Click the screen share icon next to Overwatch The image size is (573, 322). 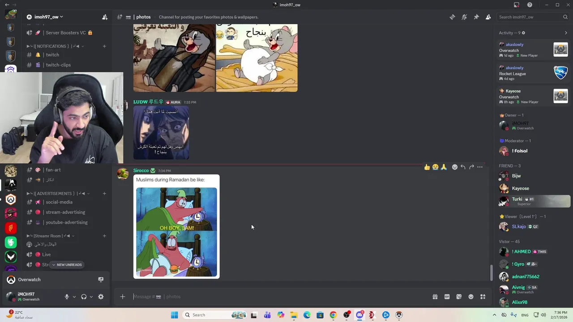[101, 280]
